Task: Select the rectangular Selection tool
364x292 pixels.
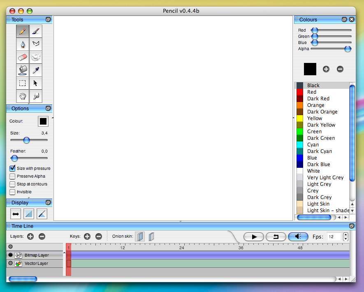Action: click(23, 83)
